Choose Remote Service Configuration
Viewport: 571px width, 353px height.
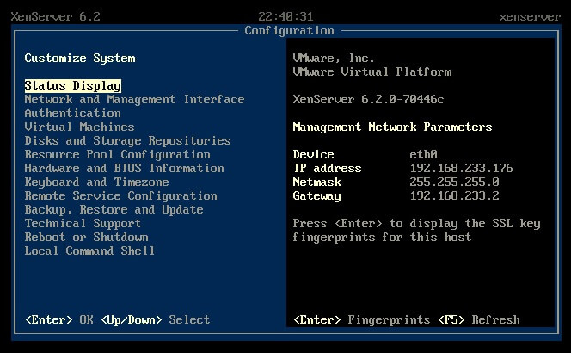121,195
